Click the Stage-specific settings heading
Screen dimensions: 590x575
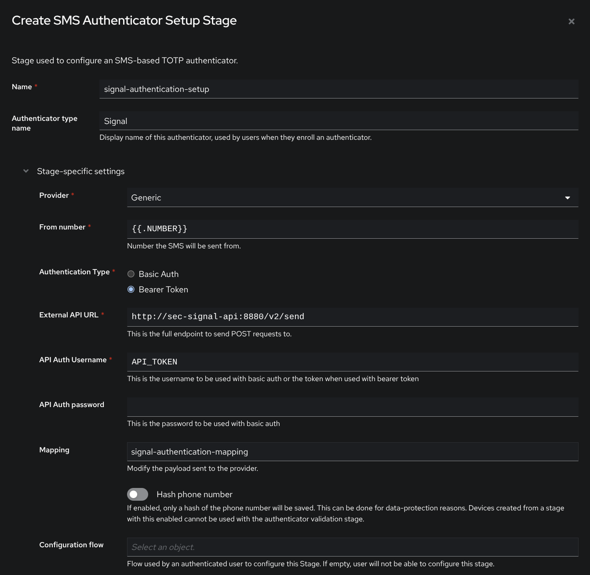tap(80, 171)
